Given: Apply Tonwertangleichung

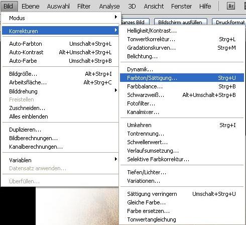Looking at the screenshot, I should (182, 219).
